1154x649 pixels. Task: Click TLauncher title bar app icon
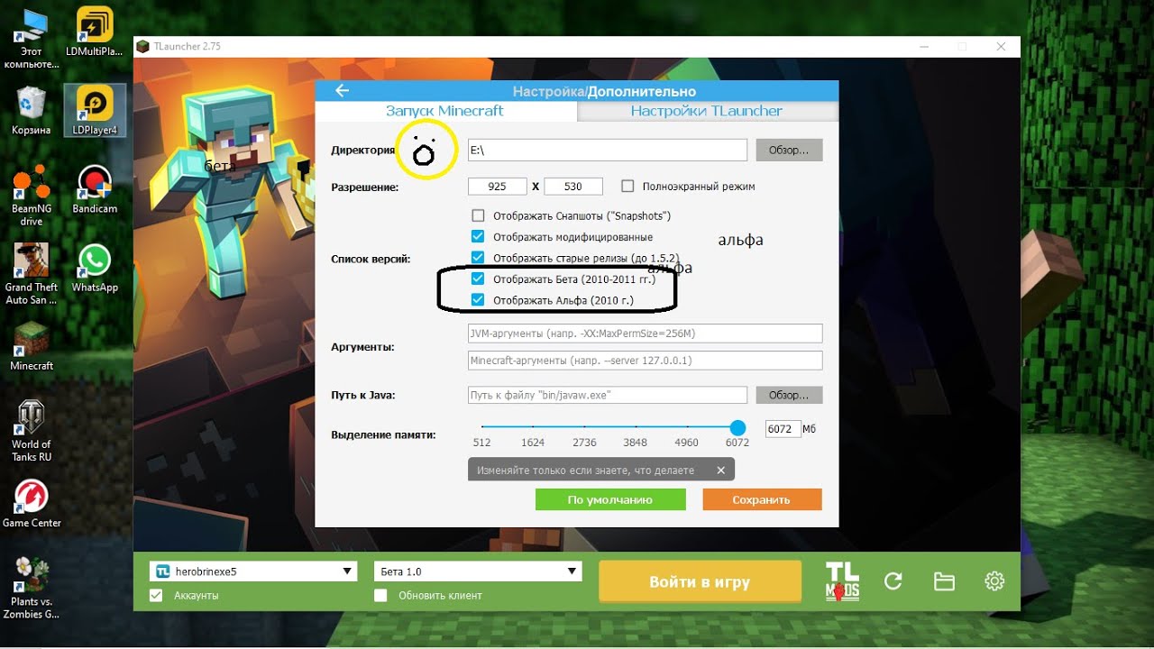click(x=142, y=46)
